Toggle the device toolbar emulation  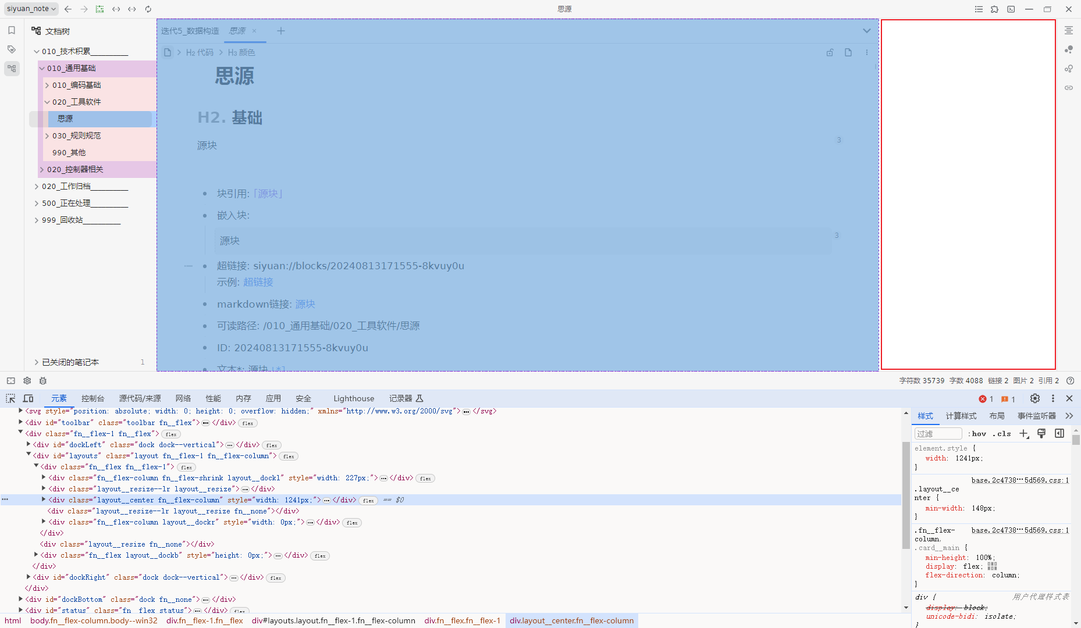pos(28,398)
